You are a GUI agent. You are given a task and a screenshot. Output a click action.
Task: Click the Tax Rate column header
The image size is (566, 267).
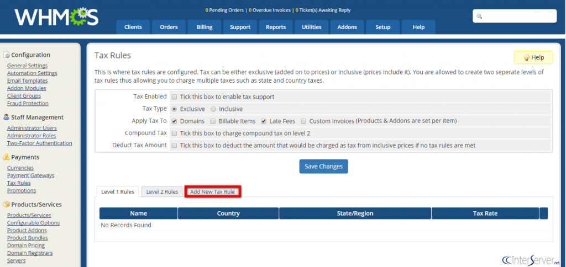coord(485,213)
